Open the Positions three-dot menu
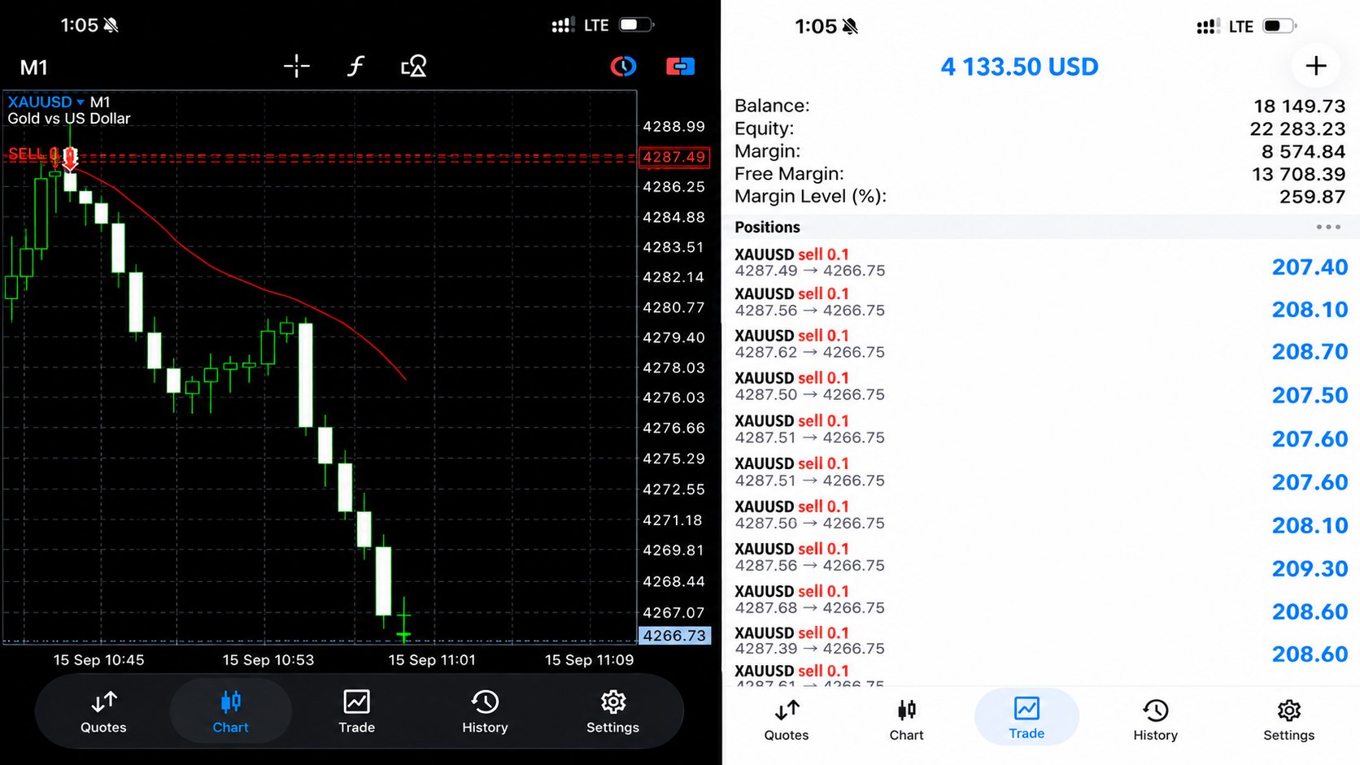Viewport: 1360px width, 765px height. tap(1328, 227)
